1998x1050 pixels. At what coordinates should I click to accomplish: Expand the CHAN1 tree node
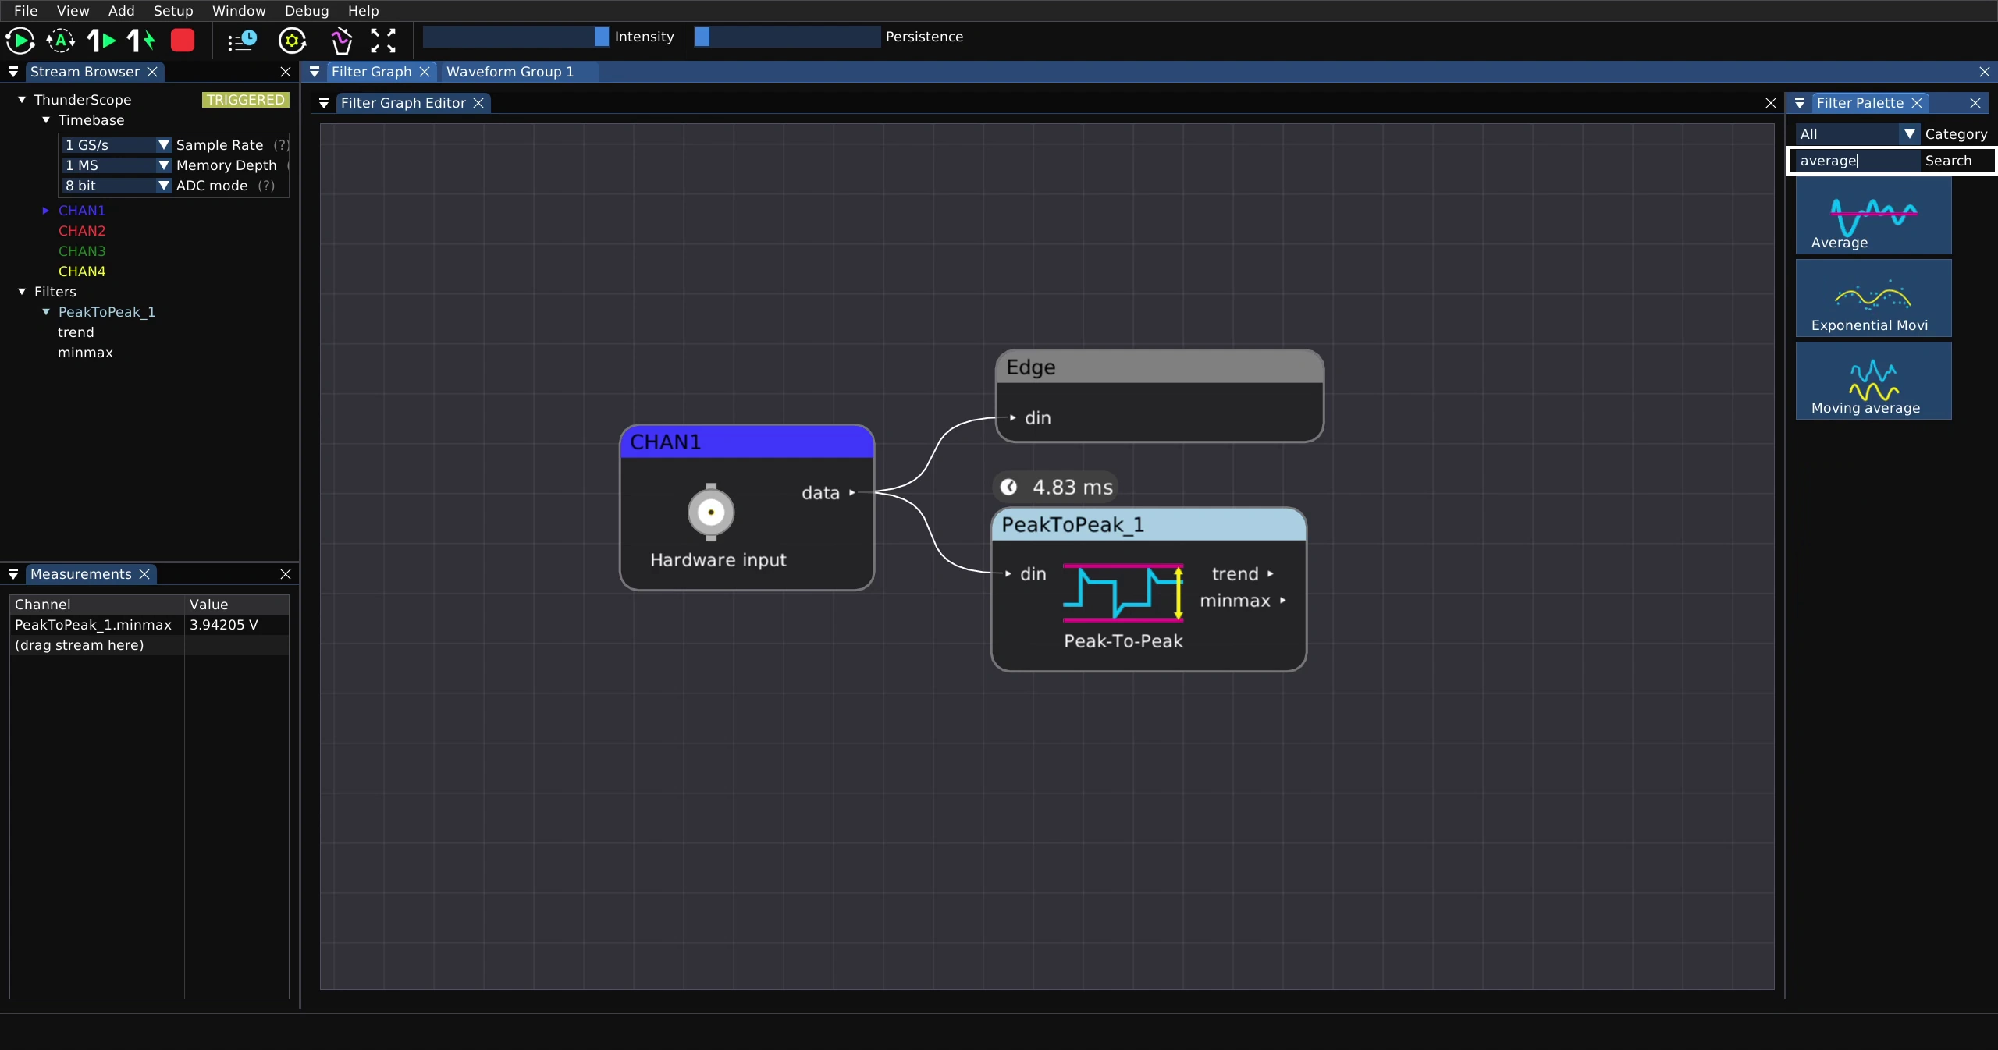point(46,211)
